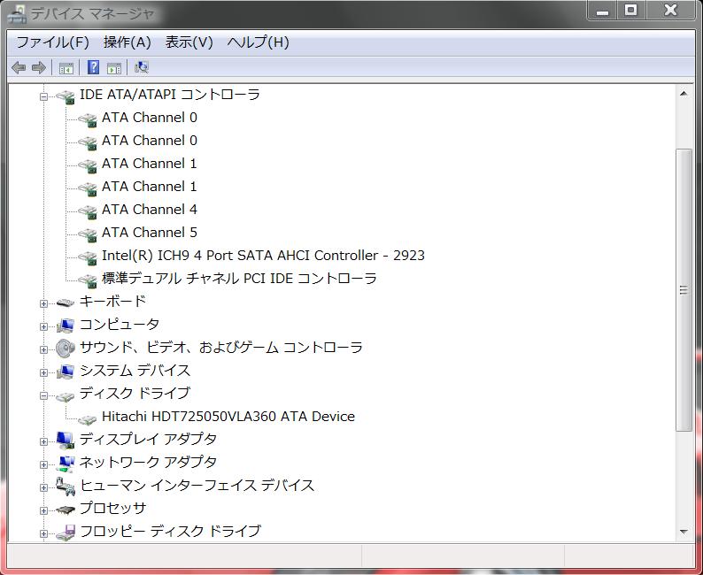
Task: Expand the ディスプレイ アダプタ node
Action: [43, 441]
